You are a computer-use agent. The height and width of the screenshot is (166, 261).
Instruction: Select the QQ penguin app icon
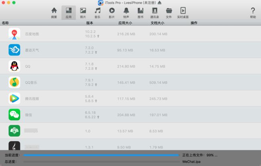click(14, 66)
